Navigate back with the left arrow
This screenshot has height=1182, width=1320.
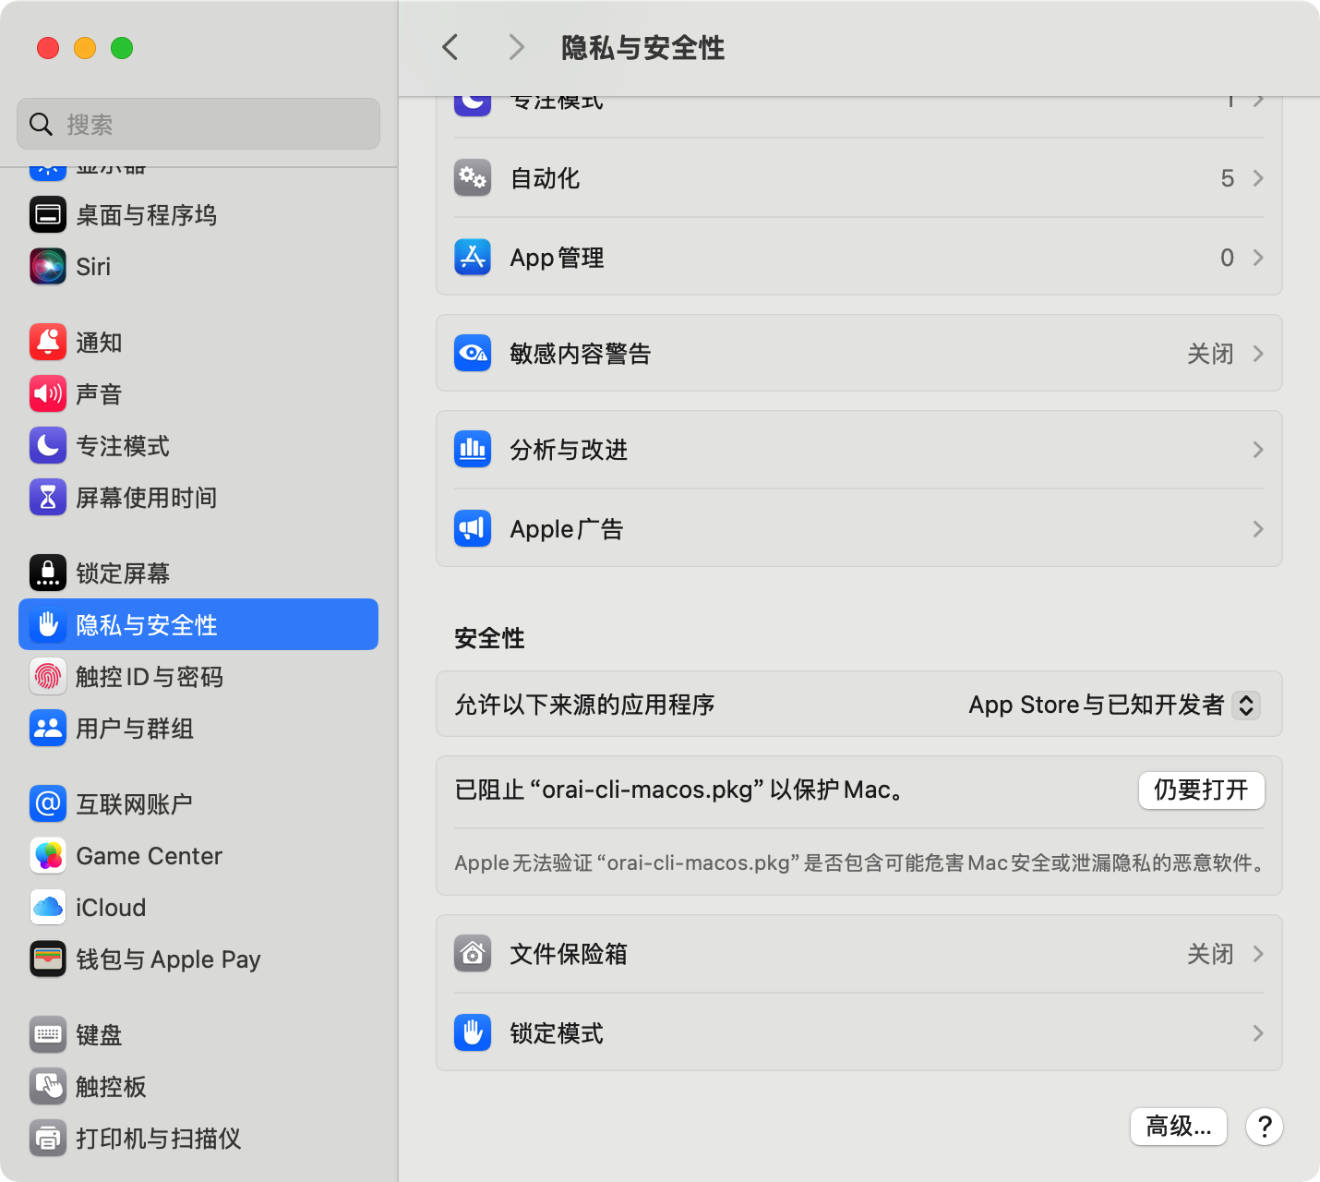pyautogui.click(x=450, y=47)
